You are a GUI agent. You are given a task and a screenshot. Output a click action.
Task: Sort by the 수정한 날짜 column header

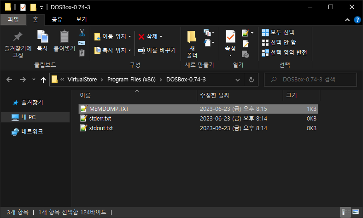[214, 95]
